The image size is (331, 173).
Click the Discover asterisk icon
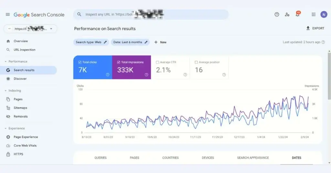point(8,79)
